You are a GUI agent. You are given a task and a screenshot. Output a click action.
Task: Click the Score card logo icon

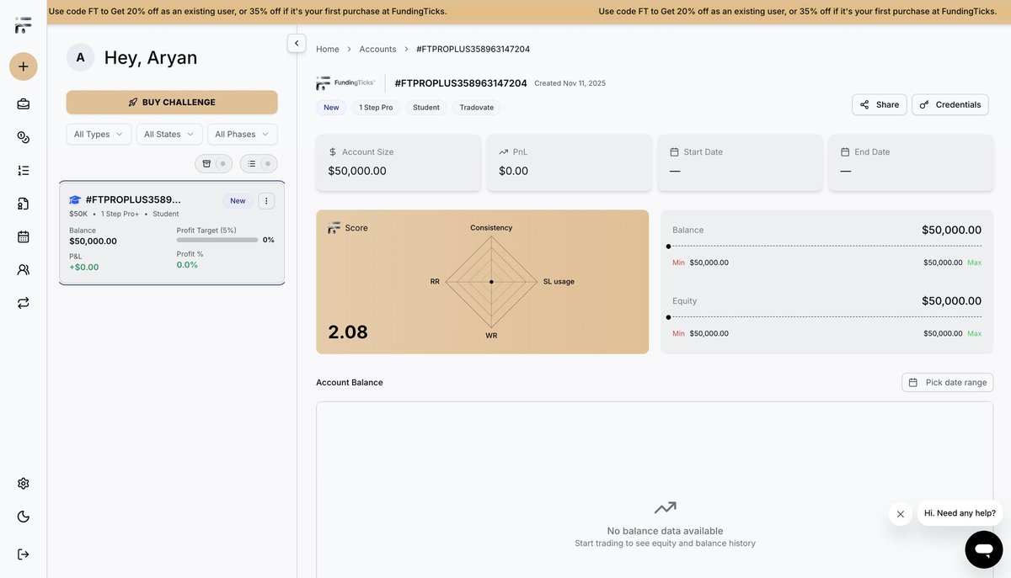(x=334, y=228)
